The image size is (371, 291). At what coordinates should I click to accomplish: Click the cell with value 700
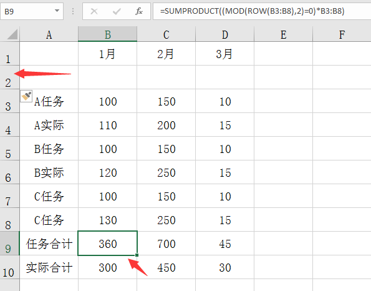click(x=166, y=243)
